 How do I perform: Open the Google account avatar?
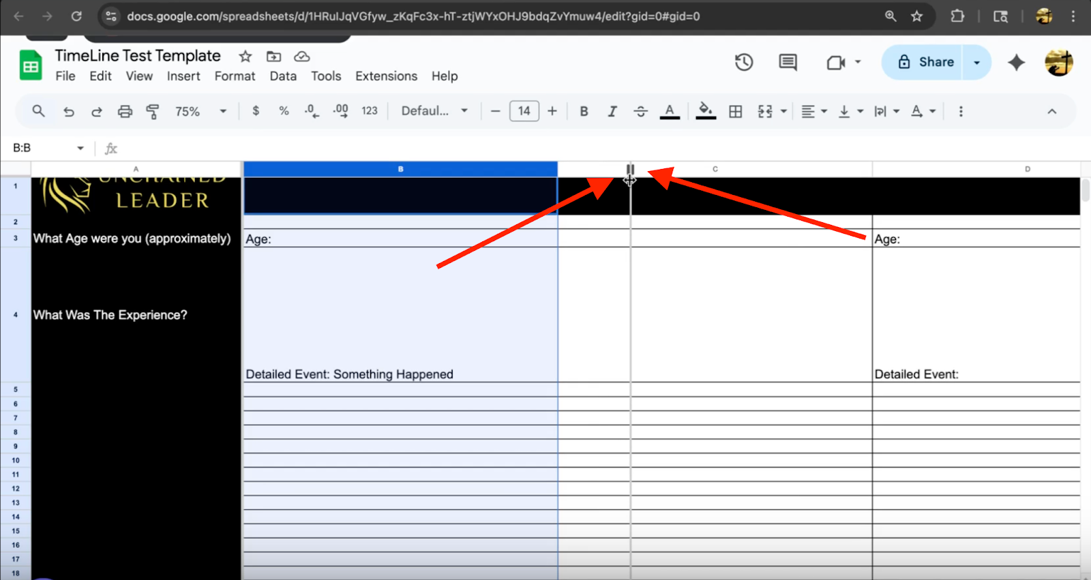tap(1059, 62)
